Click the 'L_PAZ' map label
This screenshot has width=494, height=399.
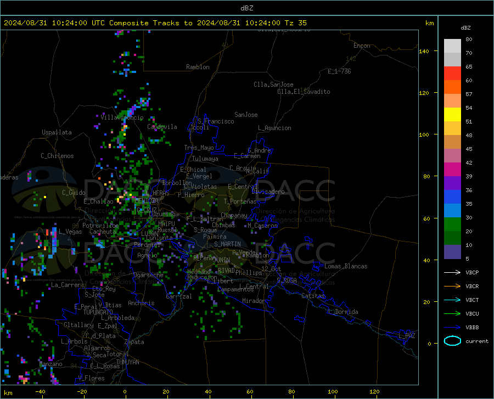(407, 336)
